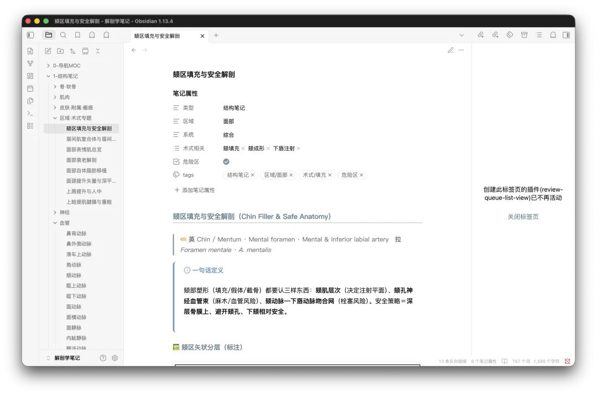Click the quick switcher file-search ribbon icon
This screenshot has width=597, height=395.
pos(30,51)
